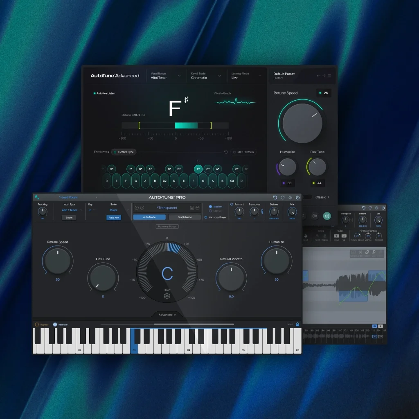Switch to Auto Mode
Image resolution: width=419 pixels, height=419 pixels.
tap(149, 217)
